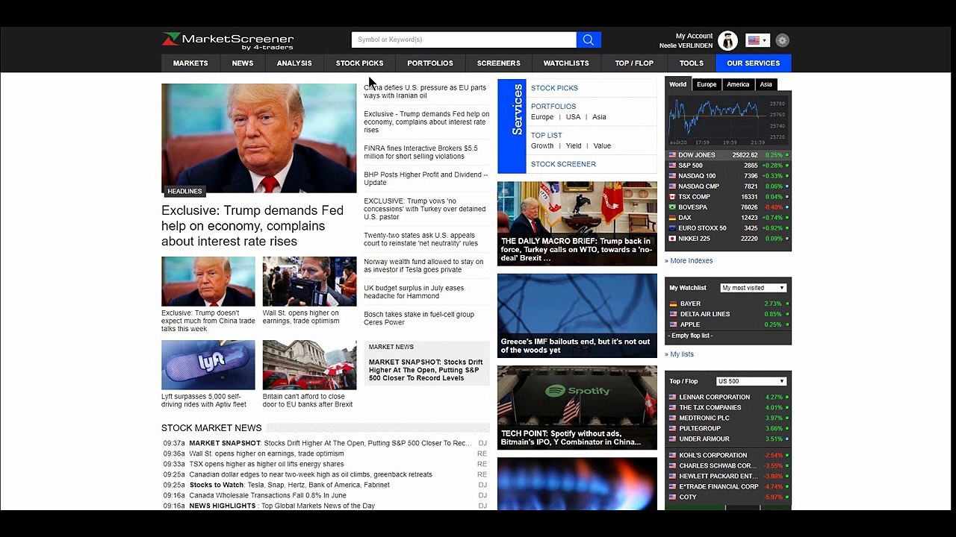Viewport: 956px width, 537px height.
Task: Open the Britain EU banks story thumbnail
Action: point(309,365)
